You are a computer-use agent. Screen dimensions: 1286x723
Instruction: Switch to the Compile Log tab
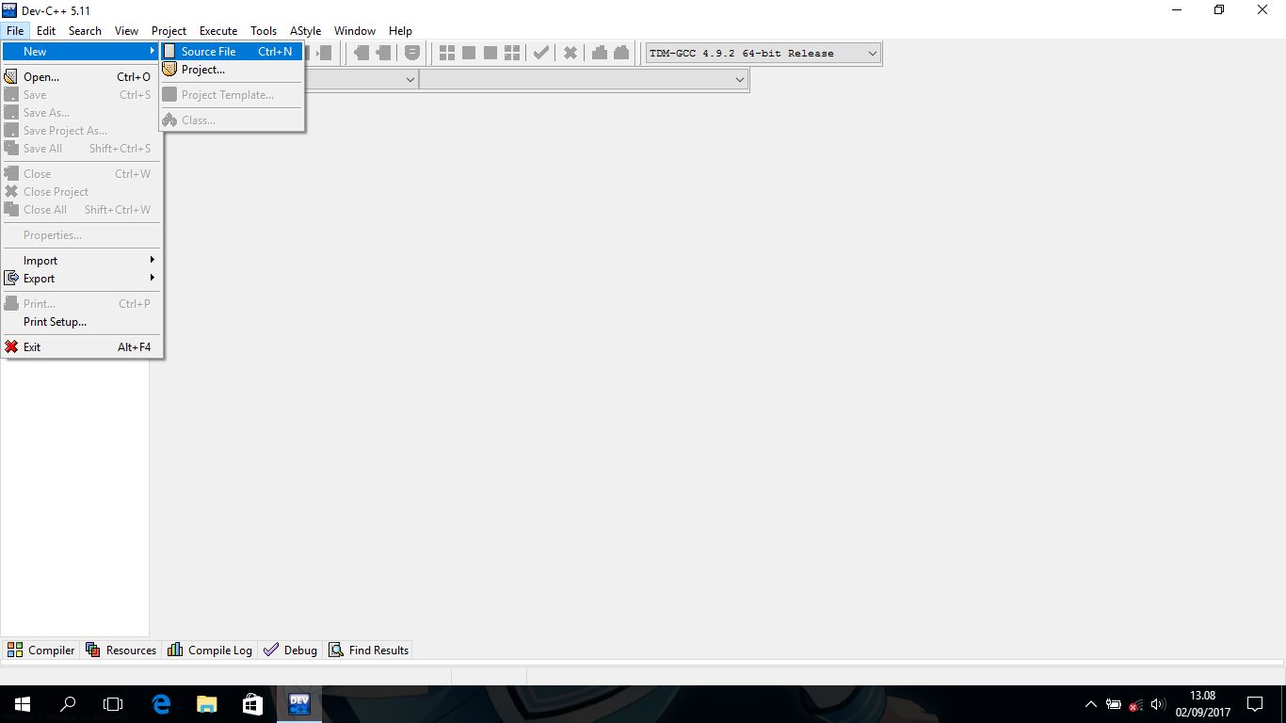click(210, 651)
